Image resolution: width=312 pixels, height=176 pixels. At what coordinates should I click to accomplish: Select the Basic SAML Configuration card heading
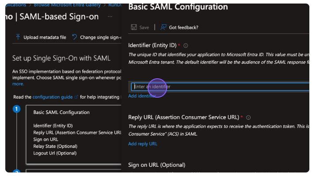[61, 112]
